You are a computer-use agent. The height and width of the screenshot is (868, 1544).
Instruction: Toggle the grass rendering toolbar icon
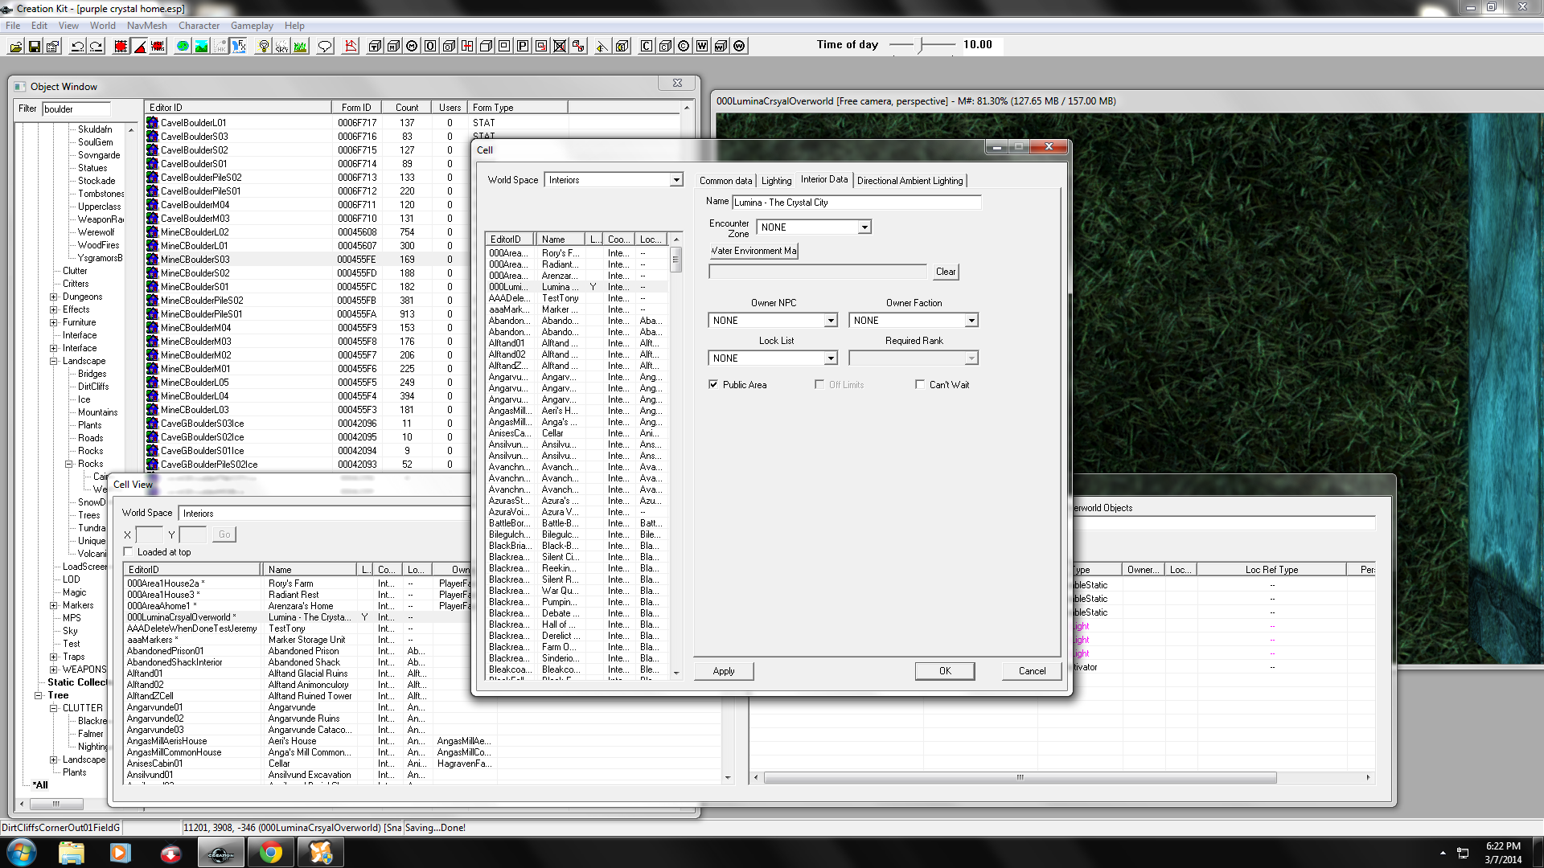[300, 47]
